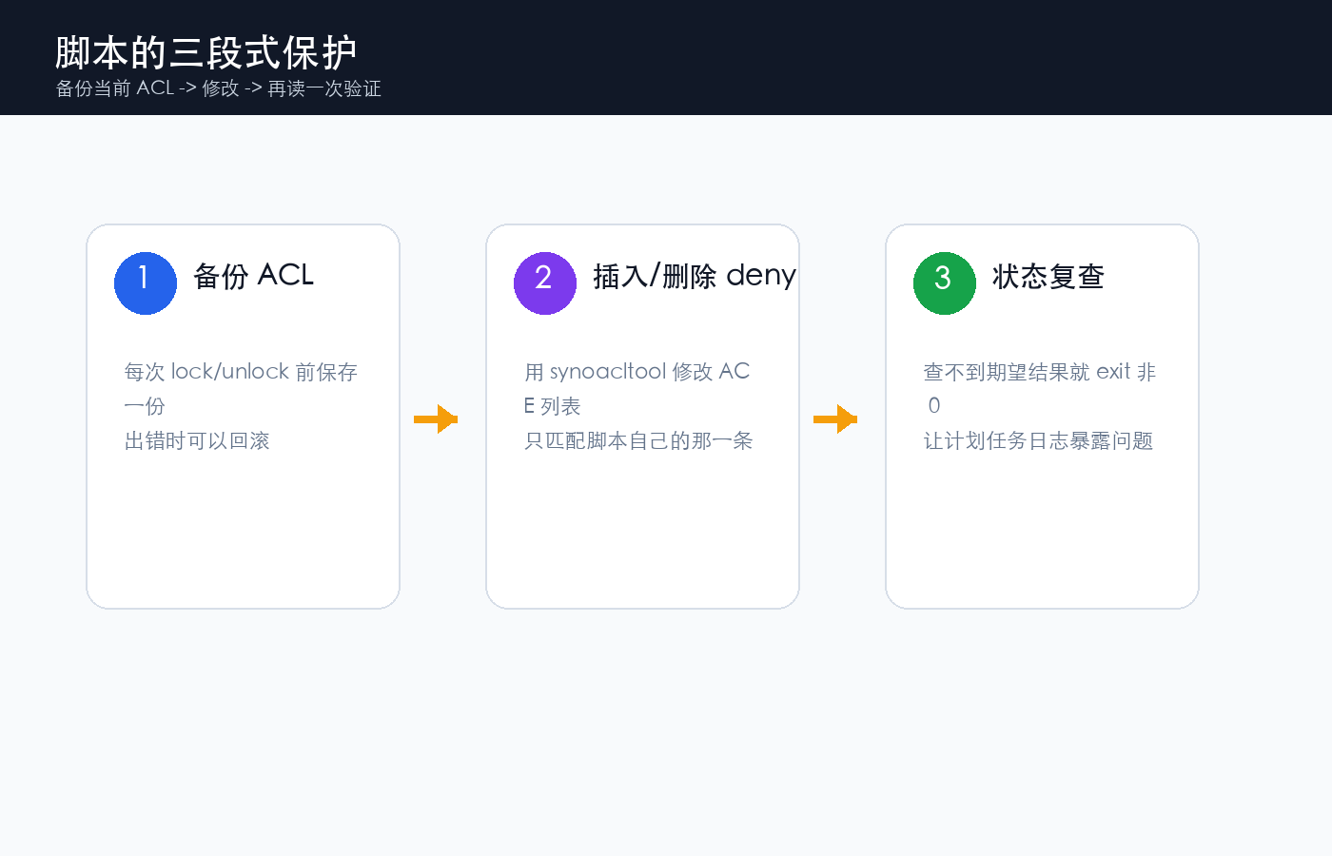The image size is (1332, 856).
Task: Click the blue circle numbered 1
Action: tap(146, 283)
